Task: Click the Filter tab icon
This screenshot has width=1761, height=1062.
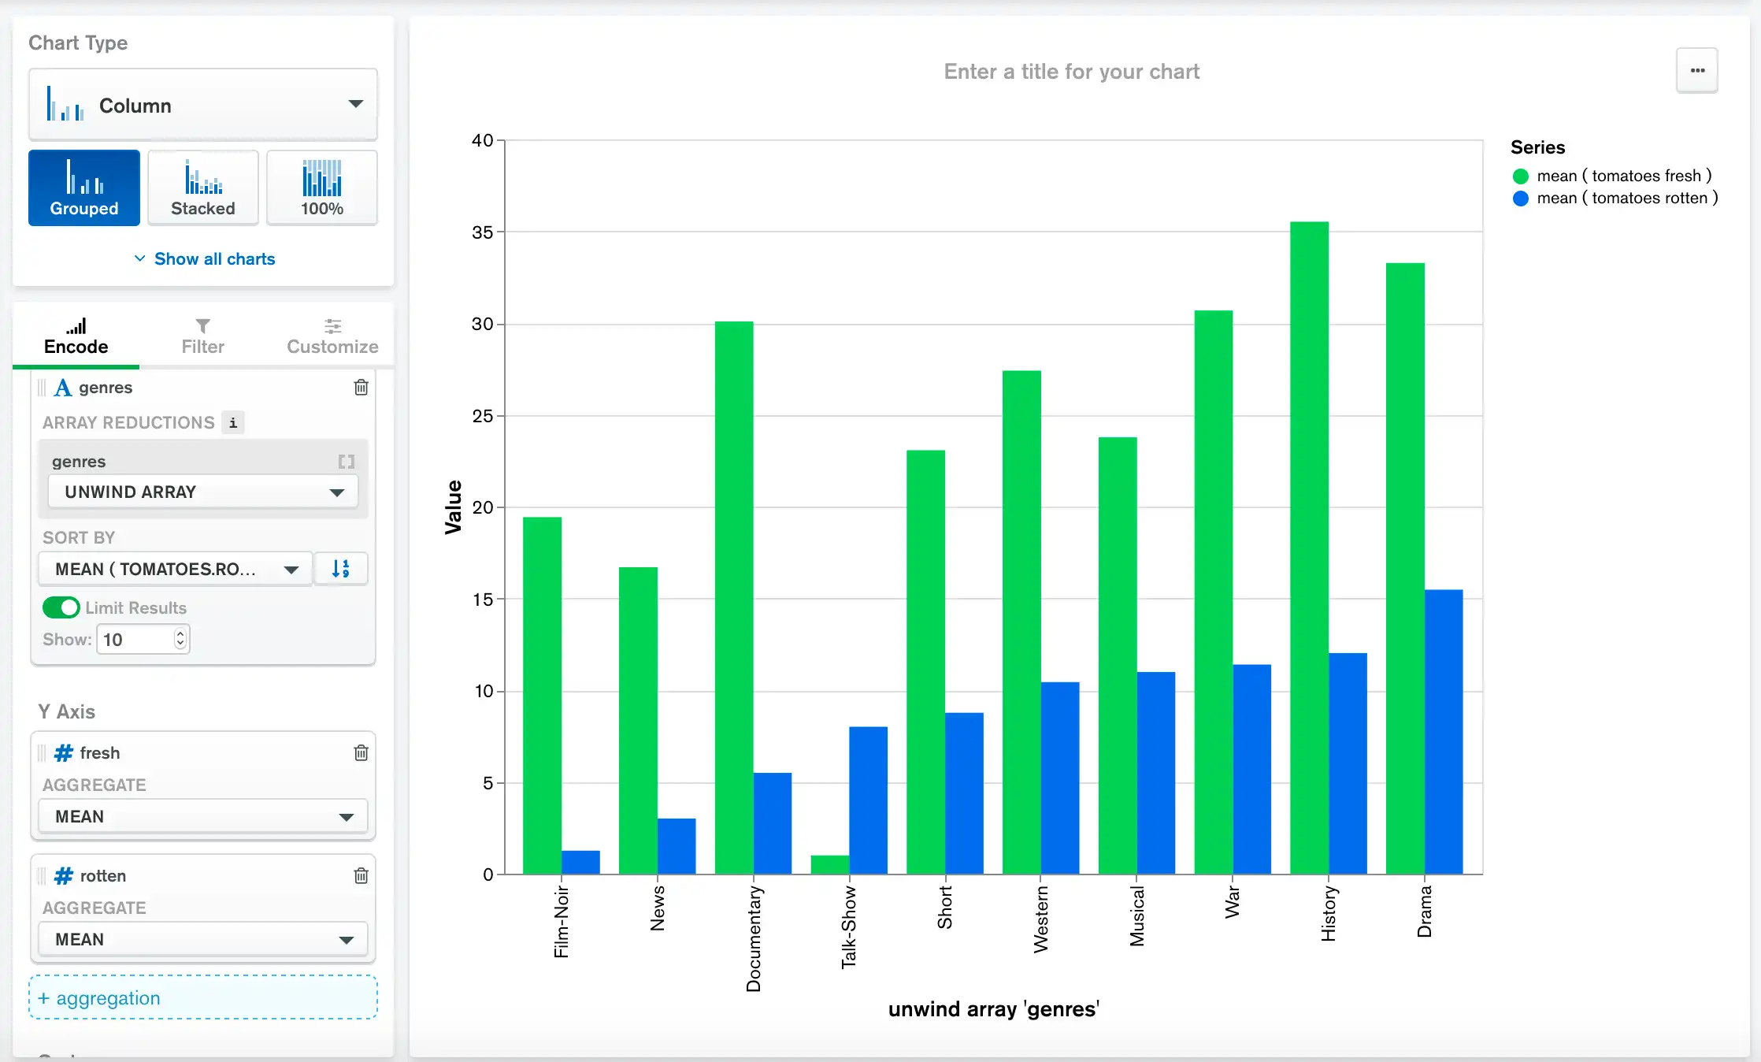Action: (x=202, y=333)
